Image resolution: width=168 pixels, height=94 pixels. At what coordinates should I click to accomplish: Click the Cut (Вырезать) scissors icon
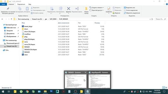(x=32, y=8)
